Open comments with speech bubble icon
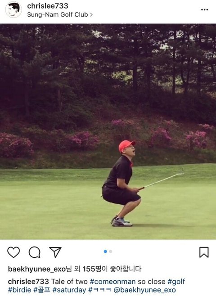Viewport: 216px width, 296px height. [x=35, y=252]
